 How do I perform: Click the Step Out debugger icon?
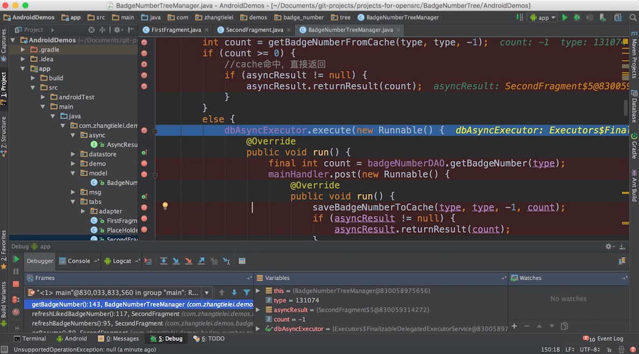point(201,261)
